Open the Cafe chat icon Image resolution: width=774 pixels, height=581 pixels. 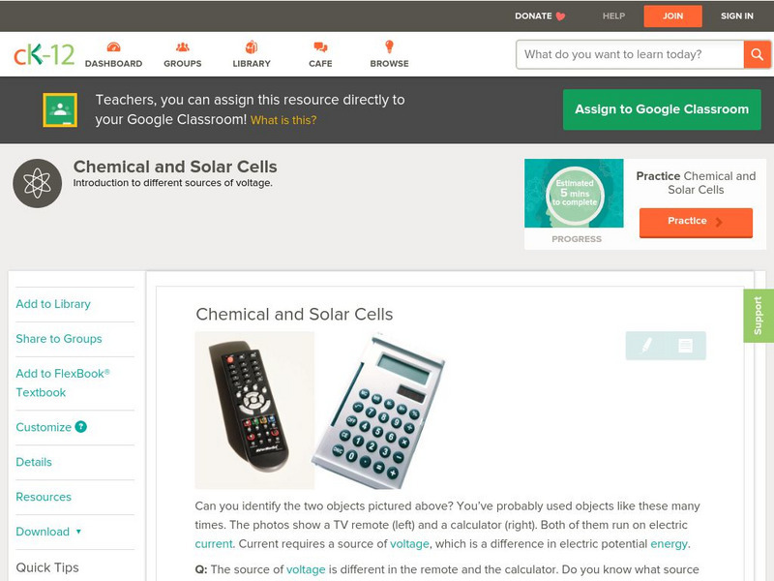320,48
